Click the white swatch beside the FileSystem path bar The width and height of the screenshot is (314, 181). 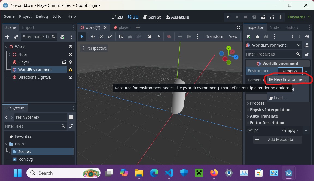point(71,117)
